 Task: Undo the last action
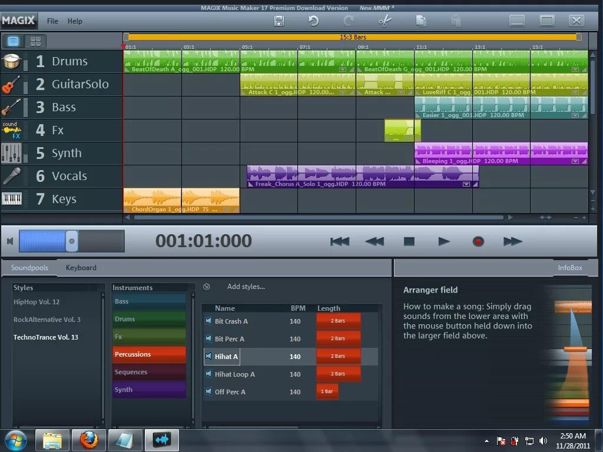tap(313, 21)
